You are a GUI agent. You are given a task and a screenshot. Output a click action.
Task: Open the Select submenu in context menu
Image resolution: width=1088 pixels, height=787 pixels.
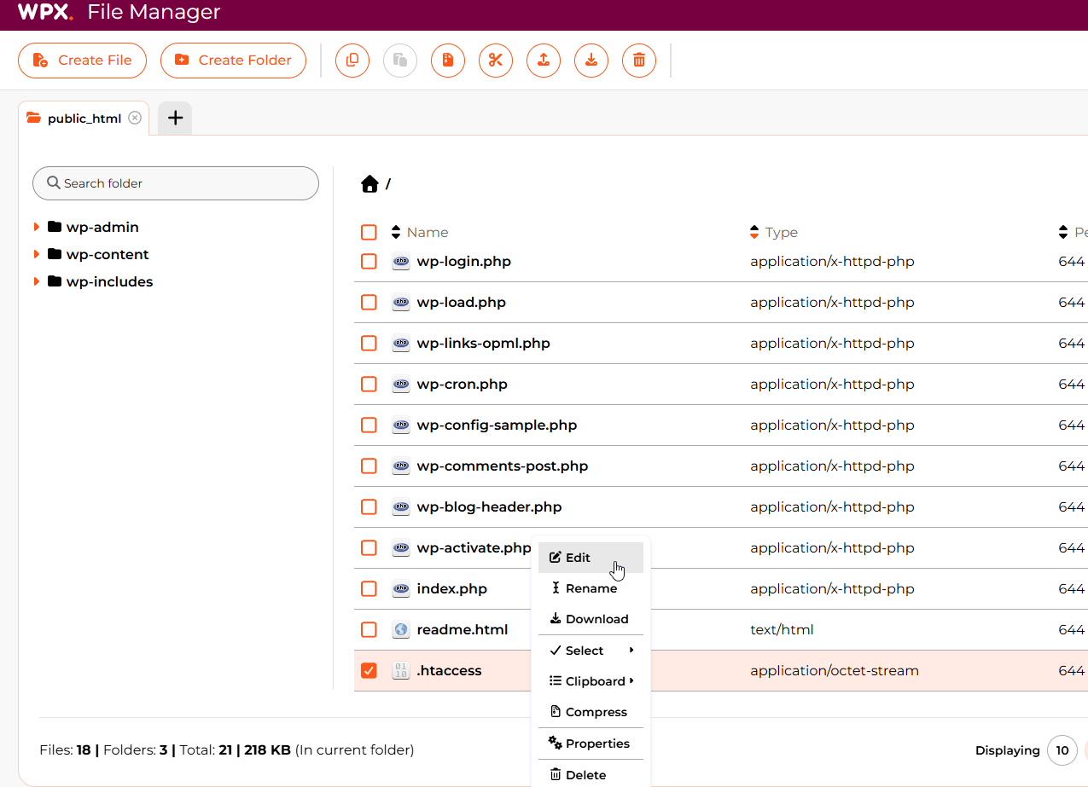coord(591,651)
